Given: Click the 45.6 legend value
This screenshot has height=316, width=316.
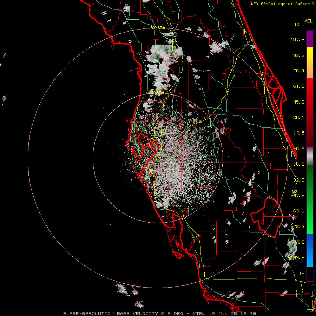Looking at the screenshot, I should [x=299, y=102].
